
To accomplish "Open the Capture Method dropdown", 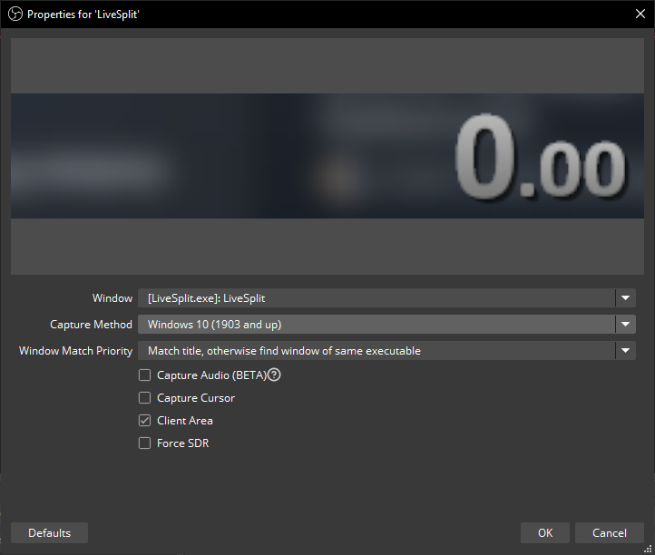I will point(386,325).
